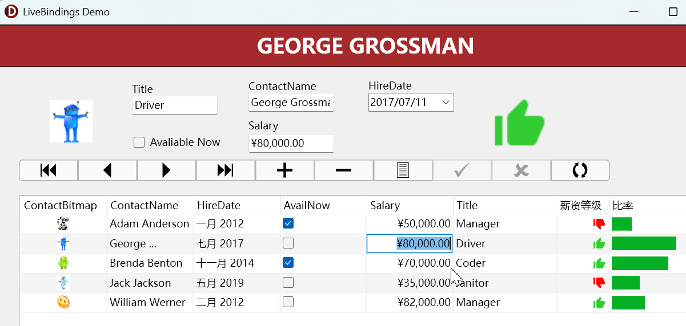Click the Salary text field above navigator
686x326 pixels.
291,144
